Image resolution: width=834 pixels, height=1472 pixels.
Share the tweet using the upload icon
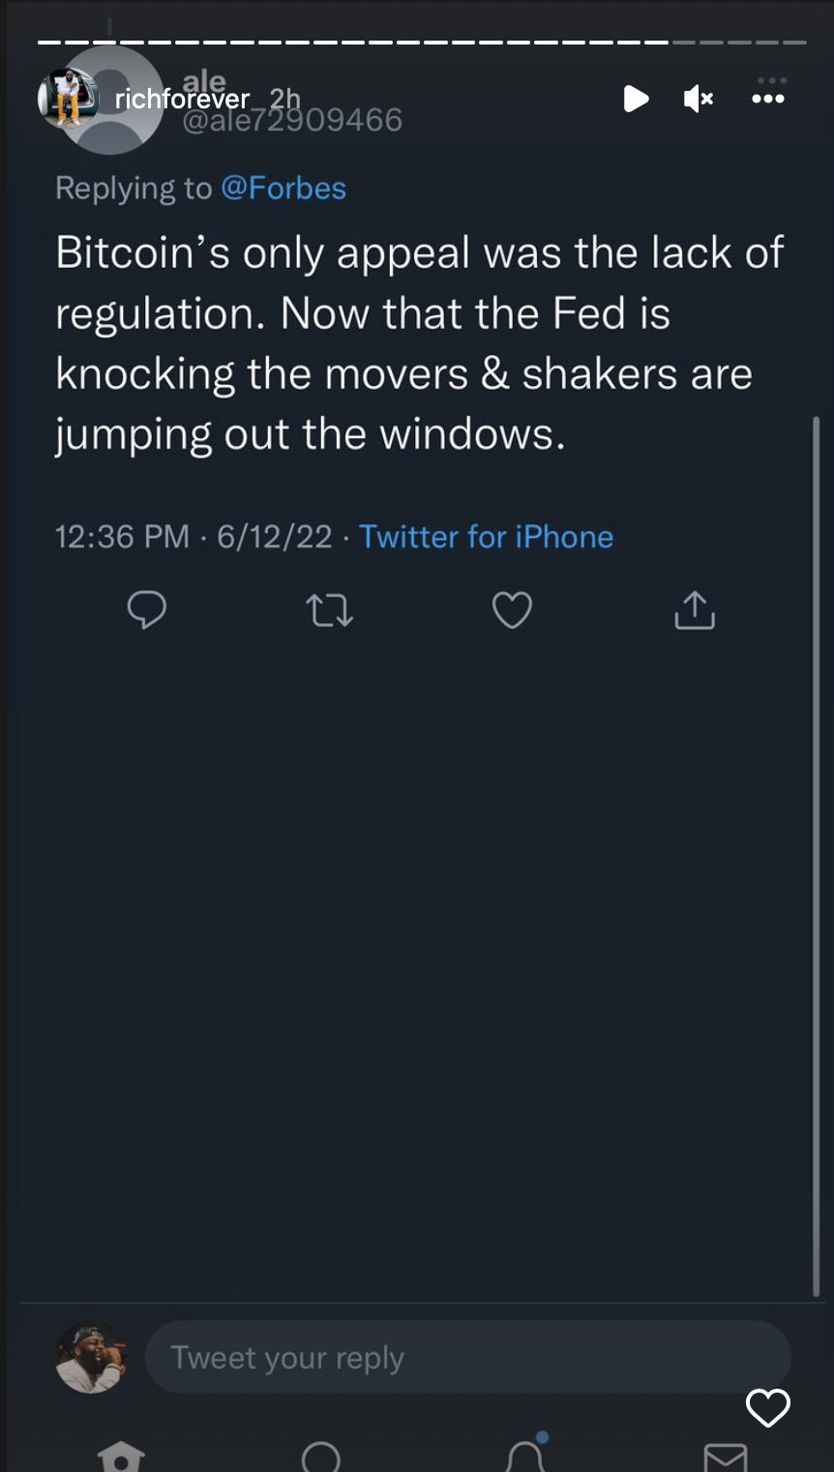(x=694, y=610)
